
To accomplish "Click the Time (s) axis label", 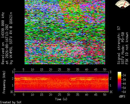I will click(61, 99).
